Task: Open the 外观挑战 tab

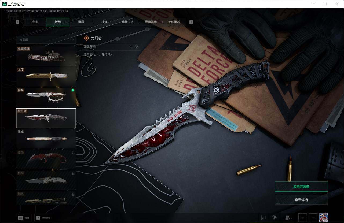Action: pos(174,22)
